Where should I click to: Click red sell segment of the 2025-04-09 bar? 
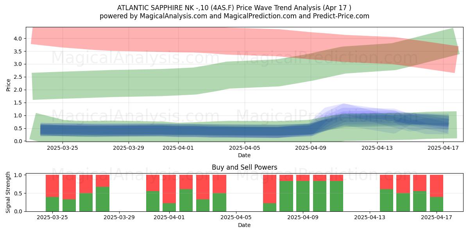pos(303,178)
